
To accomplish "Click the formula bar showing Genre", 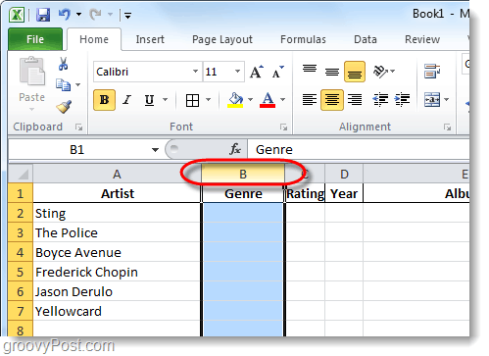I will 358,150.
